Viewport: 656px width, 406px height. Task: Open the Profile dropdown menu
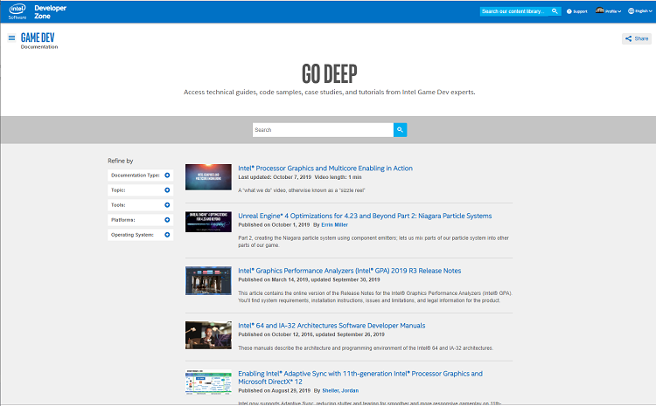pos(613,11)
